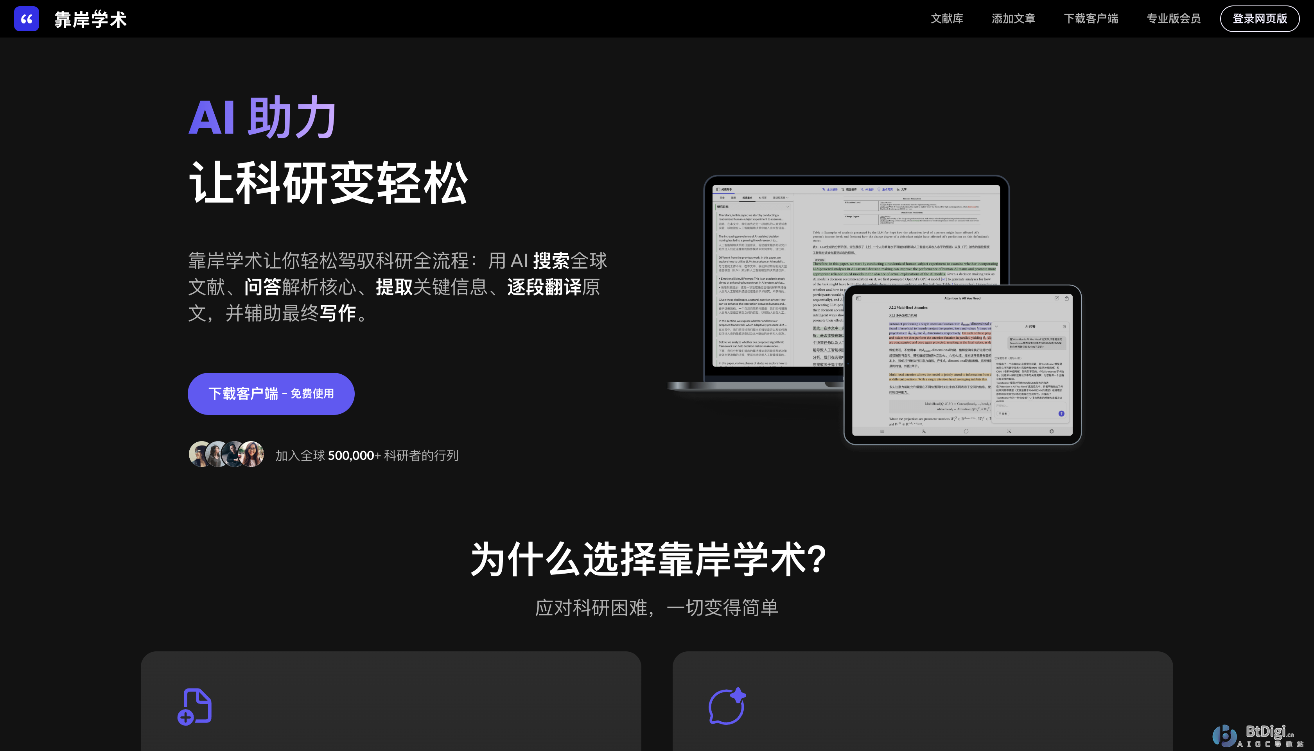
Task: Click the compose/edit icon on the tablet header
Action: (1057, 299)
